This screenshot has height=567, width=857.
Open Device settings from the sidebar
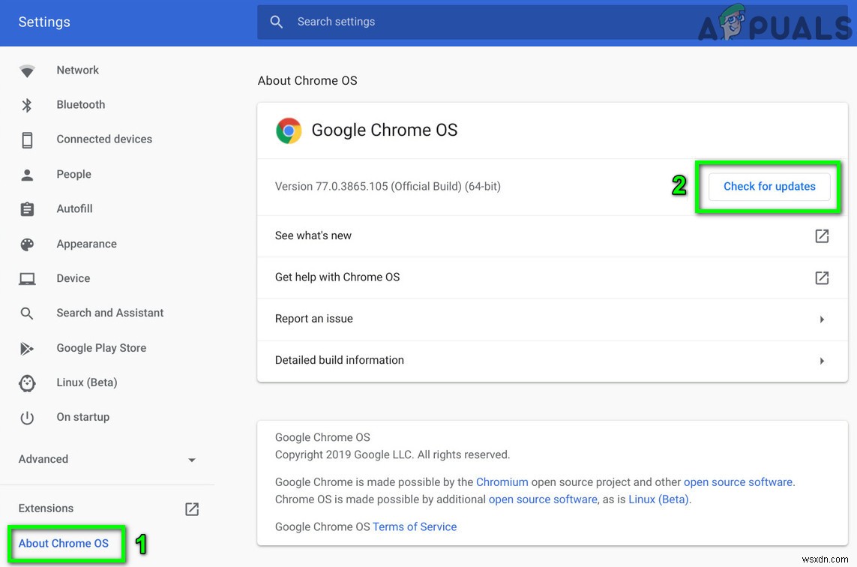tap(27, 277)
